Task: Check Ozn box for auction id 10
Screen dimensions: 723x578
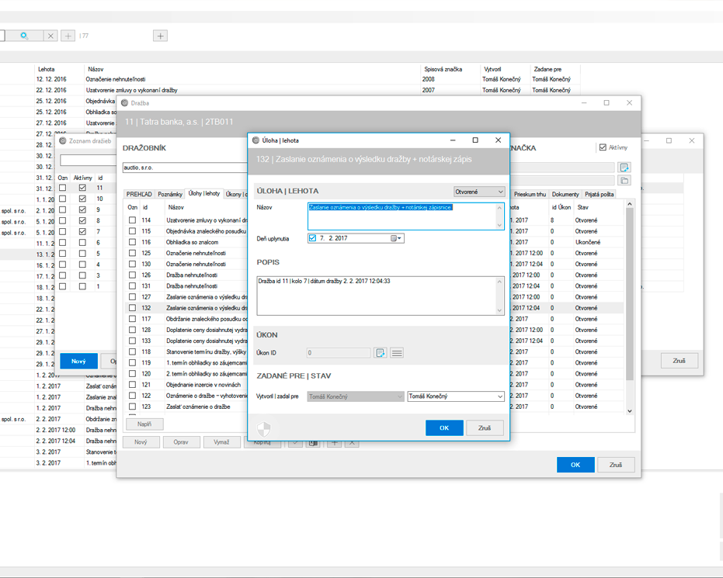Action: (x=62, y=199)
